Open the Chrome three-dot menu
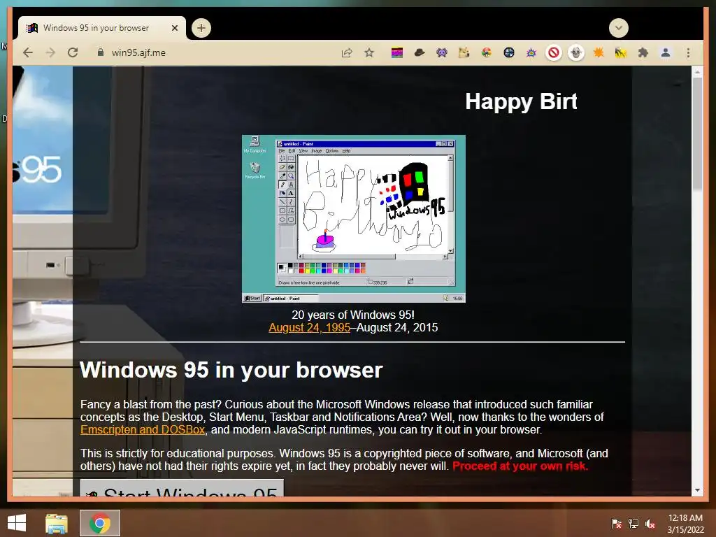The width and height of the screenshot is (716, 537). point(688,53)
